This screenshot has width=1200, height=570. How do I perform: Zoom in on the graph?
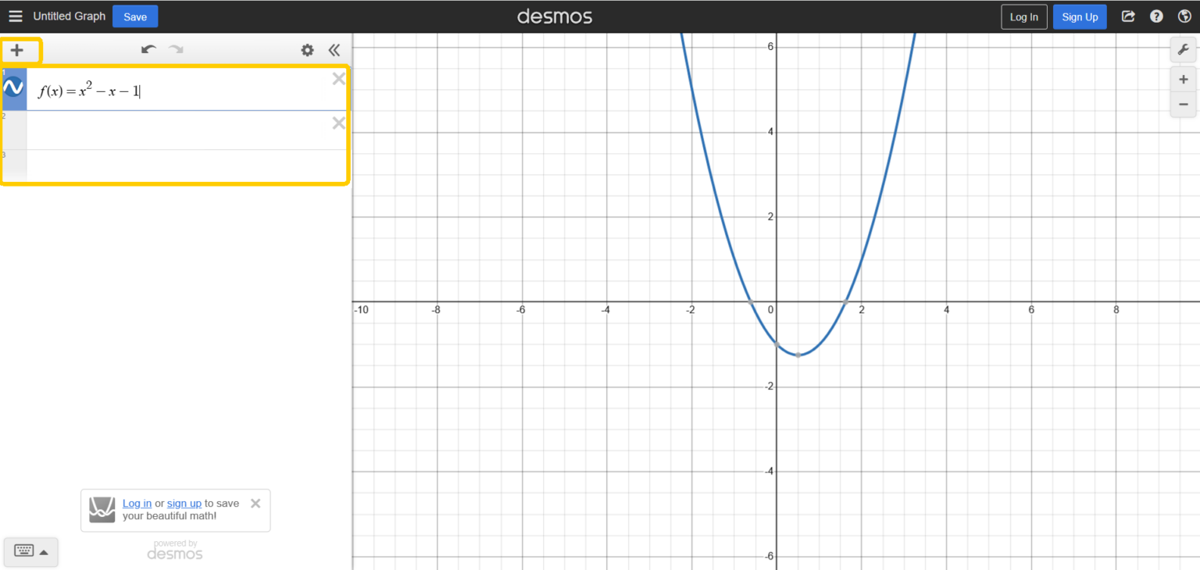coord(1183,79)
